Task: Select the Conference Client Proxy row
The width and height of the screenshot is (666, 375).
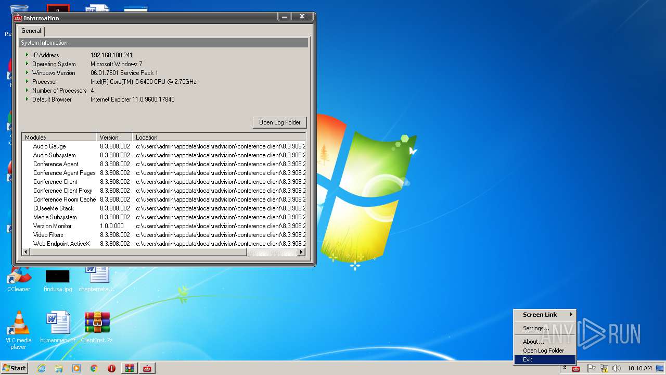Action: pos(163,191)
